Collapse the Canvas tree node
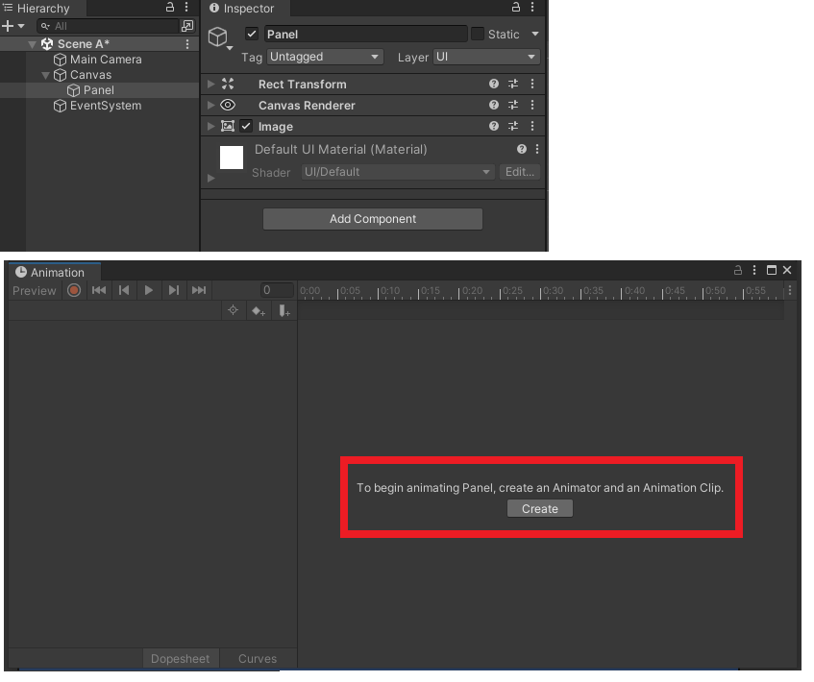The image size is (814, 682). (46, 75)
